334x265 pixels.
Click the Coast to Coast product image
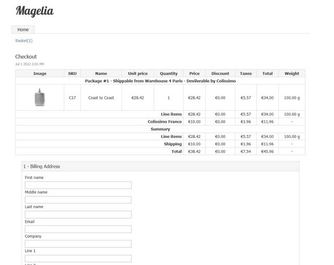pyautogui.click(x=40, y=98)
